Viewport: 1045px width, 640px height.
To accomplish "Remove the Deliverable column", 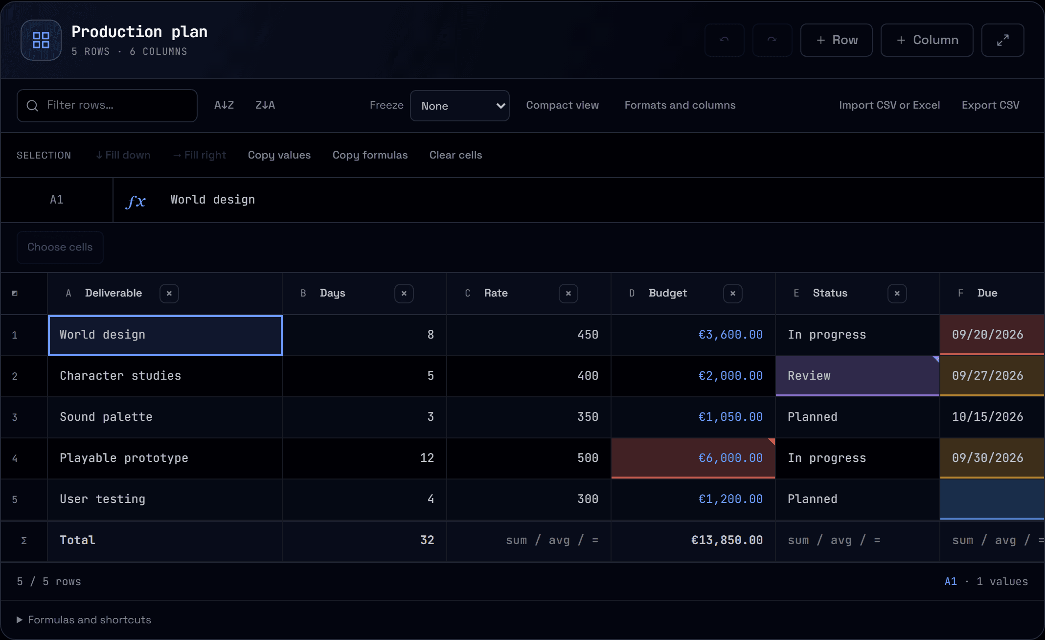I will 169,294.
